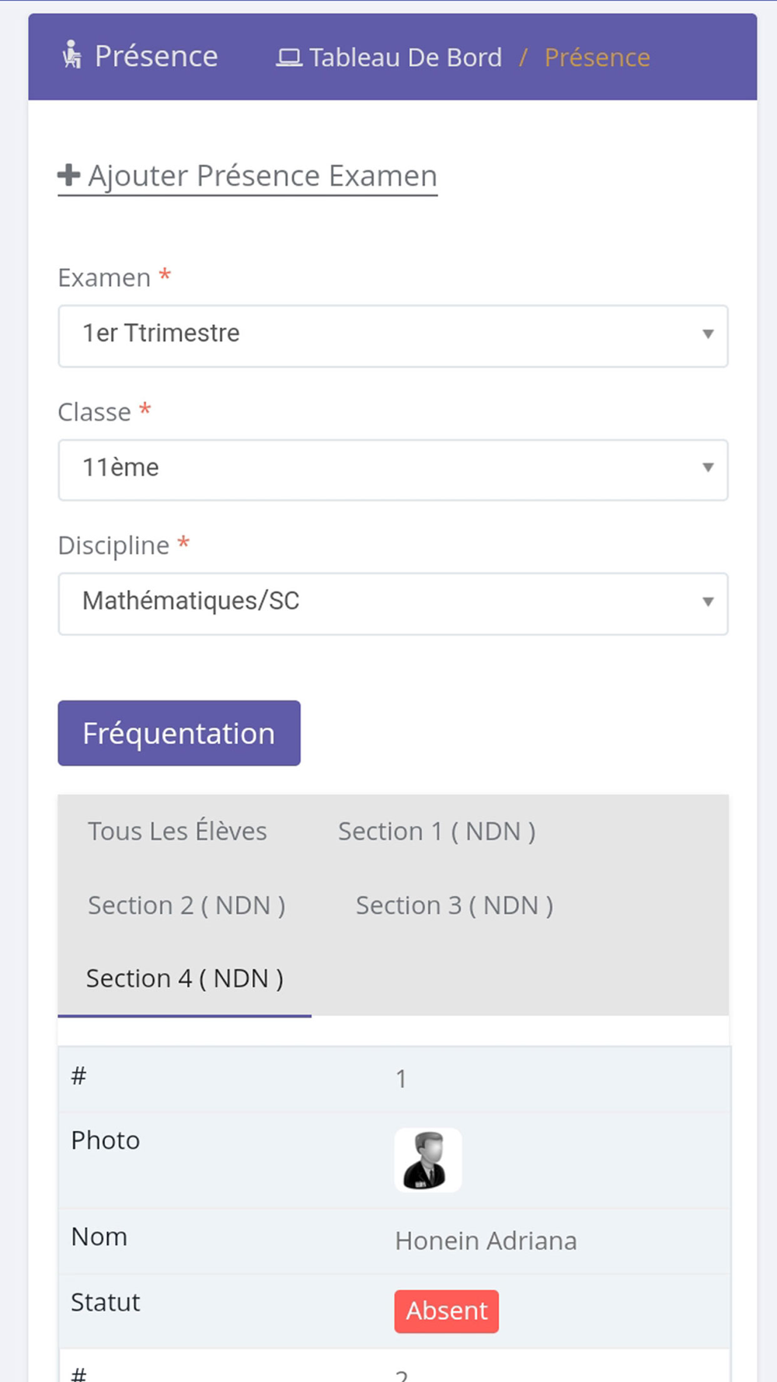
Task: Open the Section 2 ( NDN ) tab
Action: (186, 905)
